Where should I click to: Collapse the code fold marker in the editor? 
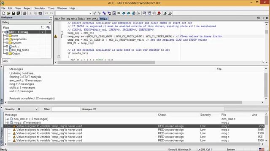[59, 57]
